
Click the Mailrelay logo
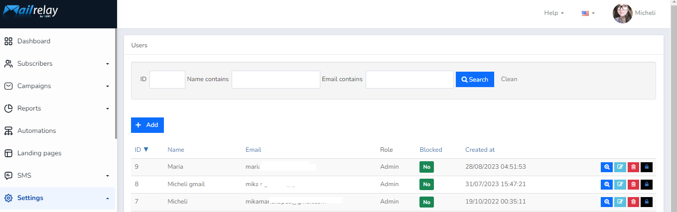[31, 10]
